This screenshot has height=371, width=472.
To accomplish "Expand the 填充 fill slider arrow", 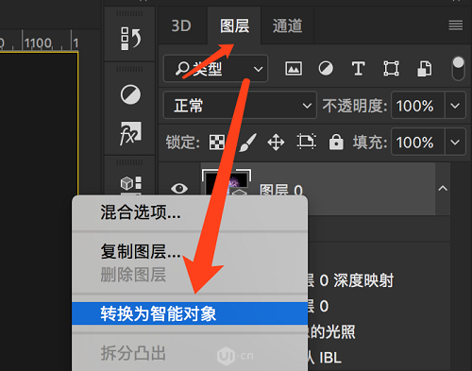I will pyautogui.click(x=455, y=143).
